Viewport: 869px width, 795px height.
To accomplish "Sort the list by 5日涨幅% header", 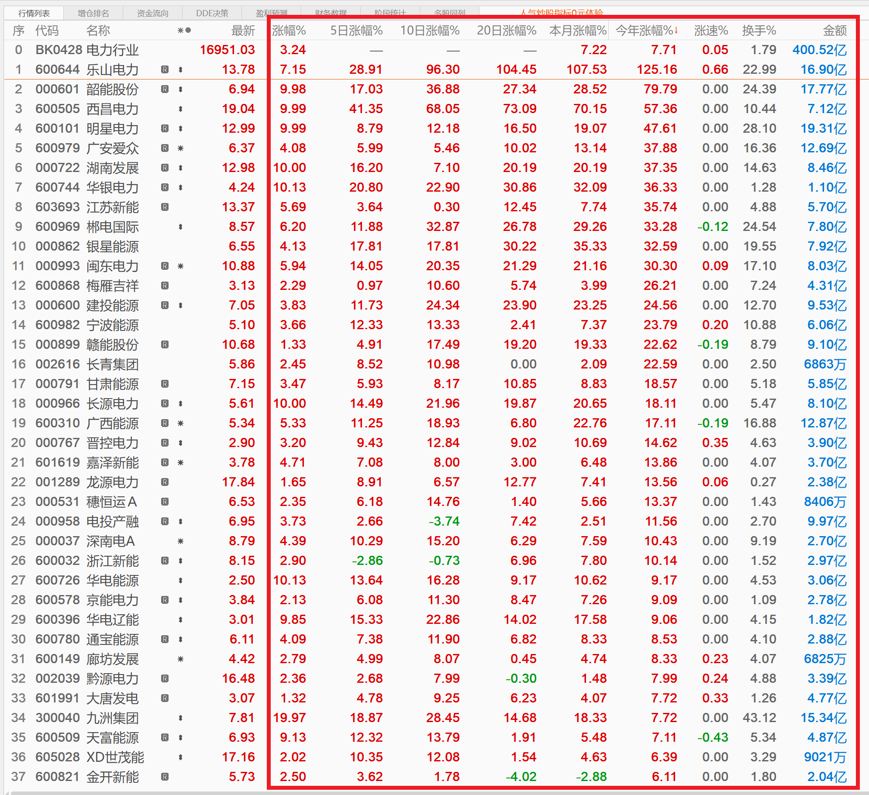I will coord(356,31).
